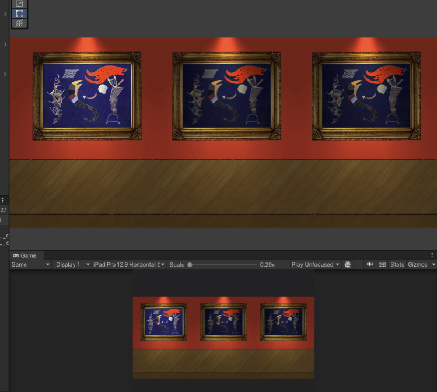Select the left painting in Scene view
437x392 pixels.
(87, 96)
